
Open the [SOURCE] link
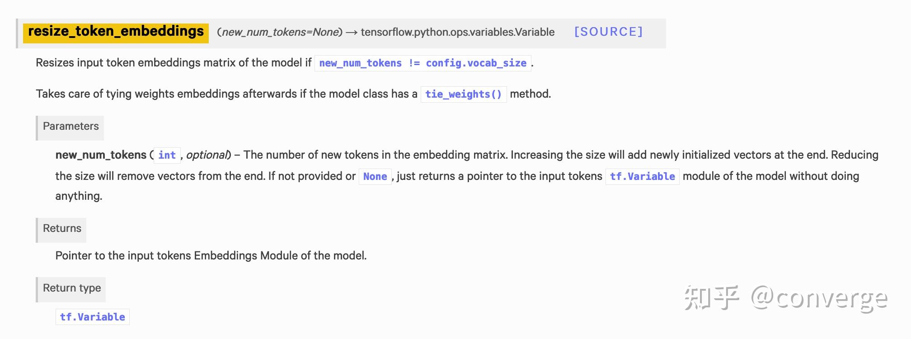point(608,32)
